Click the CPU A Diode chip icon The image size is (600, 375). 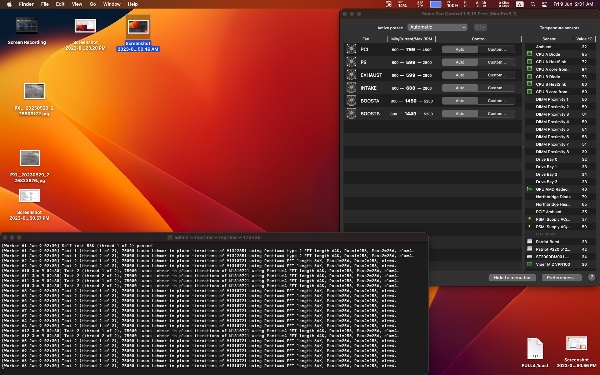[530, 54]
